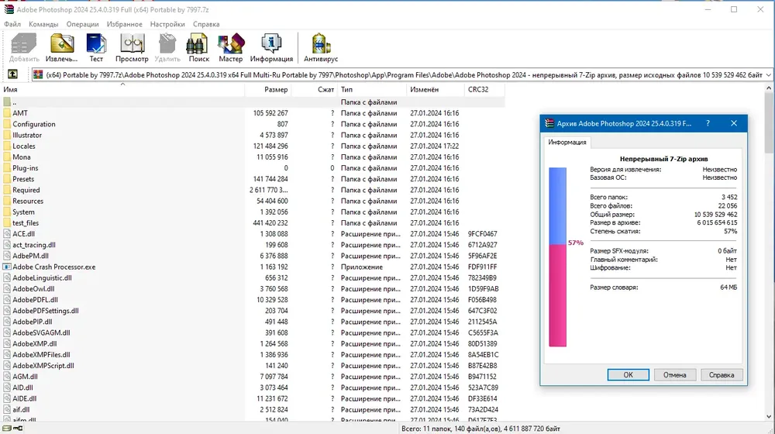Click the parent folder '..' icon
The width and height of the screenshot is (775, 434).
coord(7,102)
